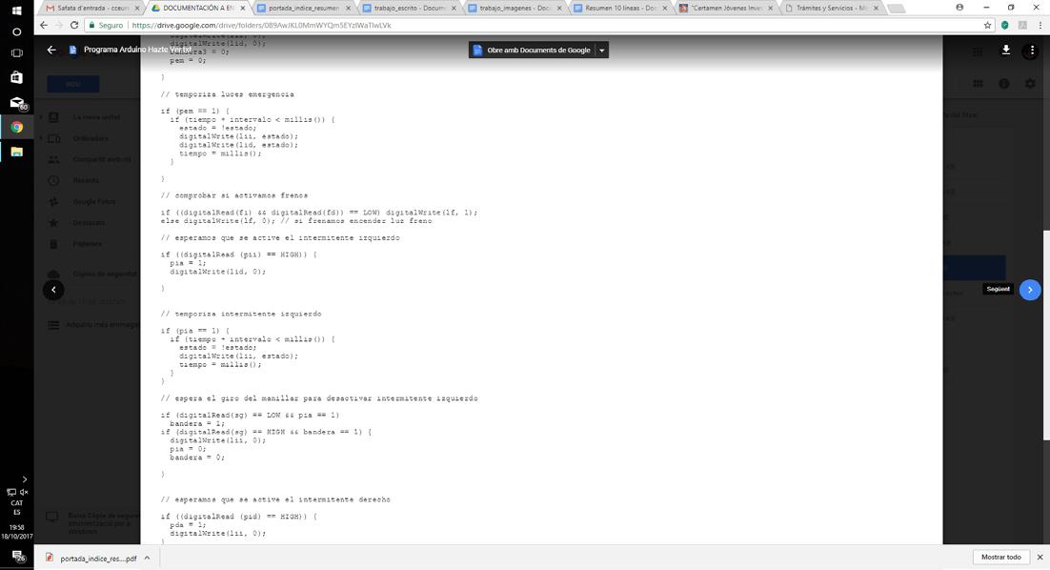The image size is (1050, 570).
Task: Click the 'Mostrar todo' downloads button
Action: 1001,558
